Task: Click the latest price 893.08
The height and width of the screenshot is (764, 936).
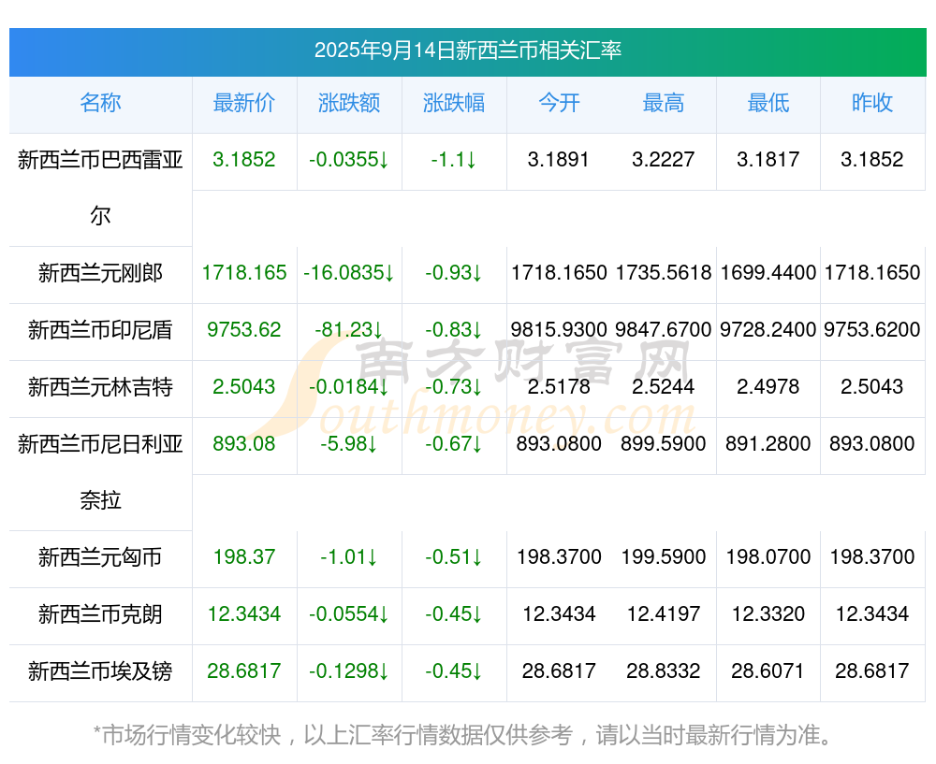Action: (244, 443)
